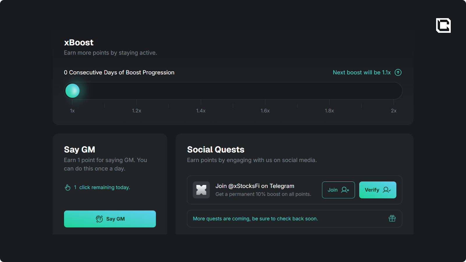Viewport: 466px width, 262px height.
Task: Click the up-arrow circle beside next boost
Action: [x=398, y=72]
